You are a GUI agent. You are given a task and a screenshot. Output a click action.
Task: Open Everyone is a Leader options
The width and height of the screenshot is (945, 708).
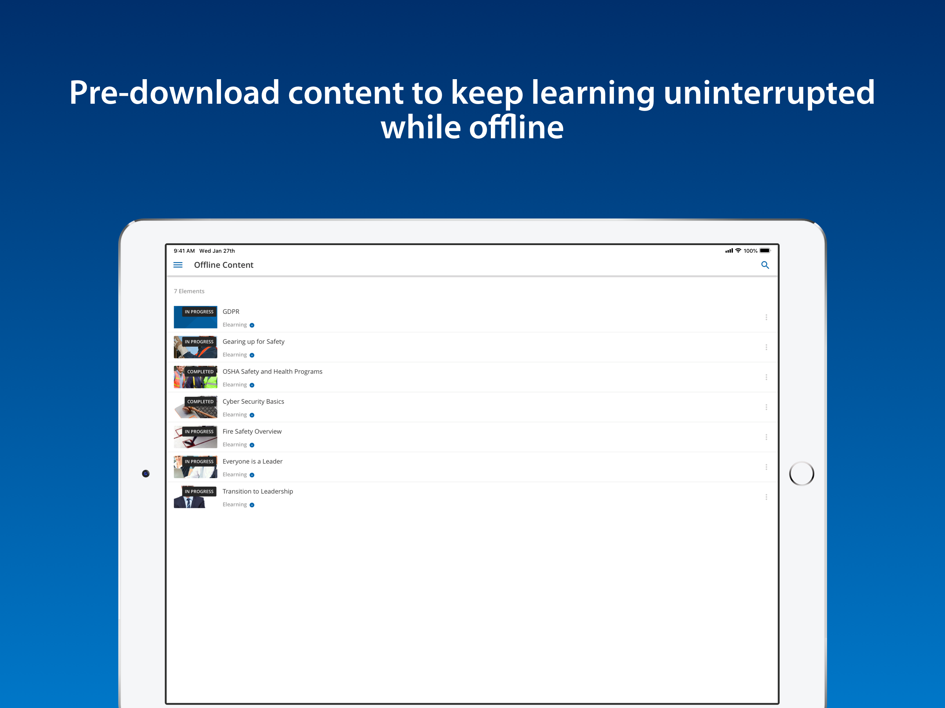pos(766,467)
